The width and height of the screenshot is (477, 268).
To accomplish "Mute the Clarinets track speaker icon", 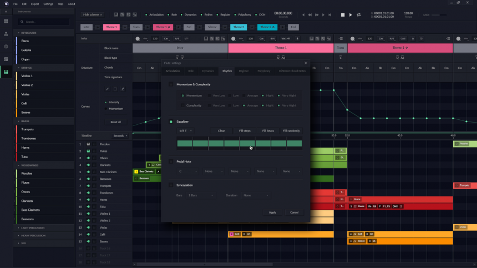I will [88, 165].
